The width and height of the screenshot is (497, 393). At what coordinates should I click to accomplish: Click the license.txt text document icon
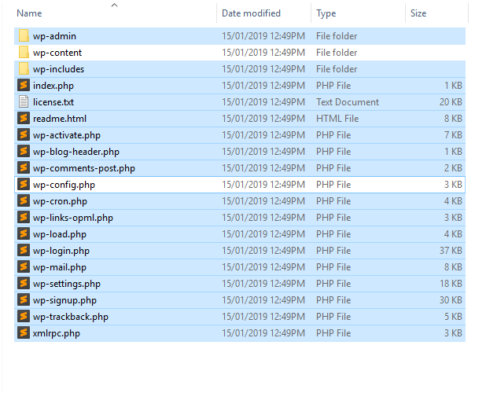click(x=24, y=101)
